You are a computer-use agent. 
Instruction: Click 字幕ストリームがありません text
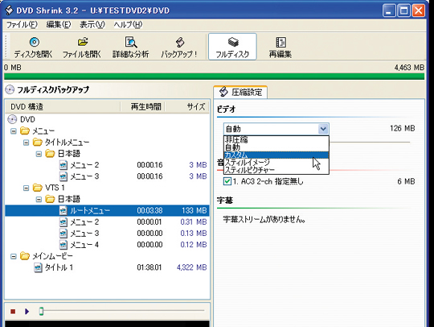point(264,220)
